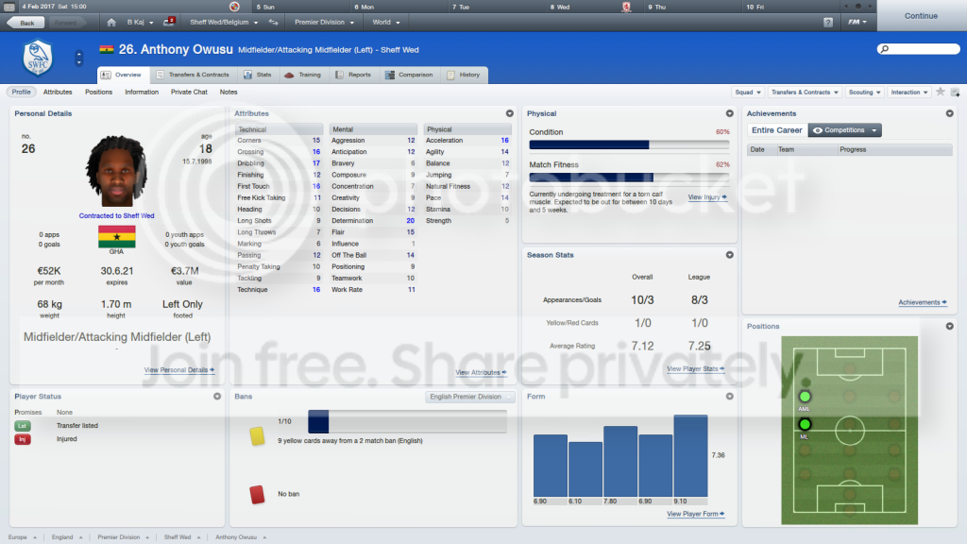Open the Physical panel options circle

730,113
